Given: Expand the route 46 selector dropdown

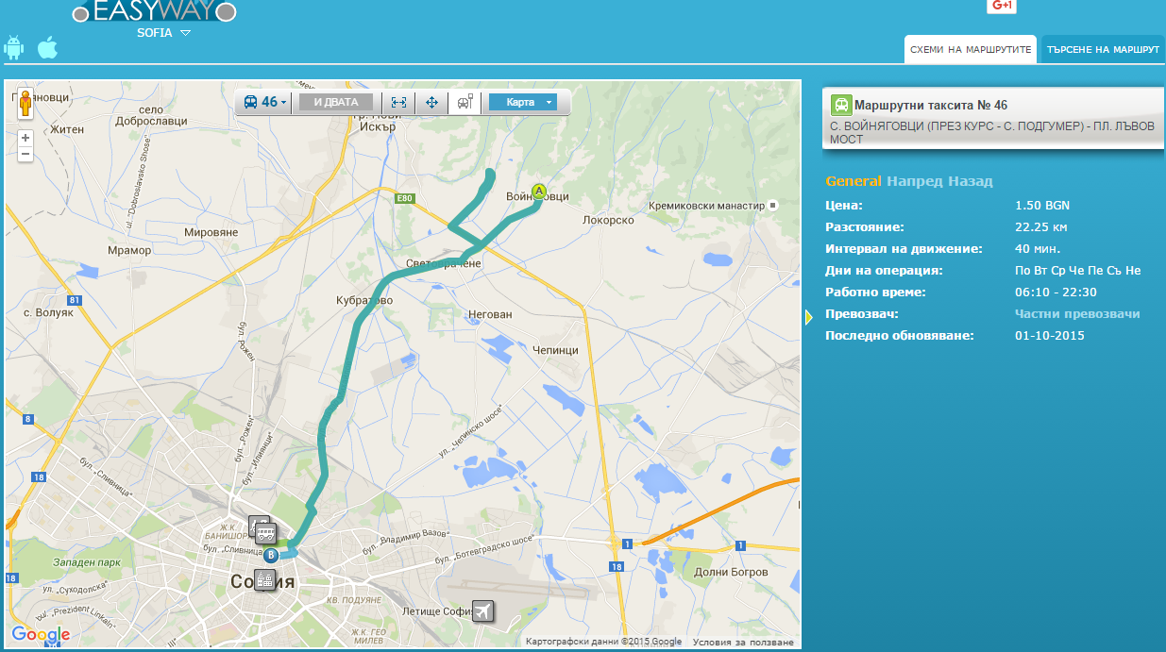Looking at the screenshot, I should click(265, 103).
